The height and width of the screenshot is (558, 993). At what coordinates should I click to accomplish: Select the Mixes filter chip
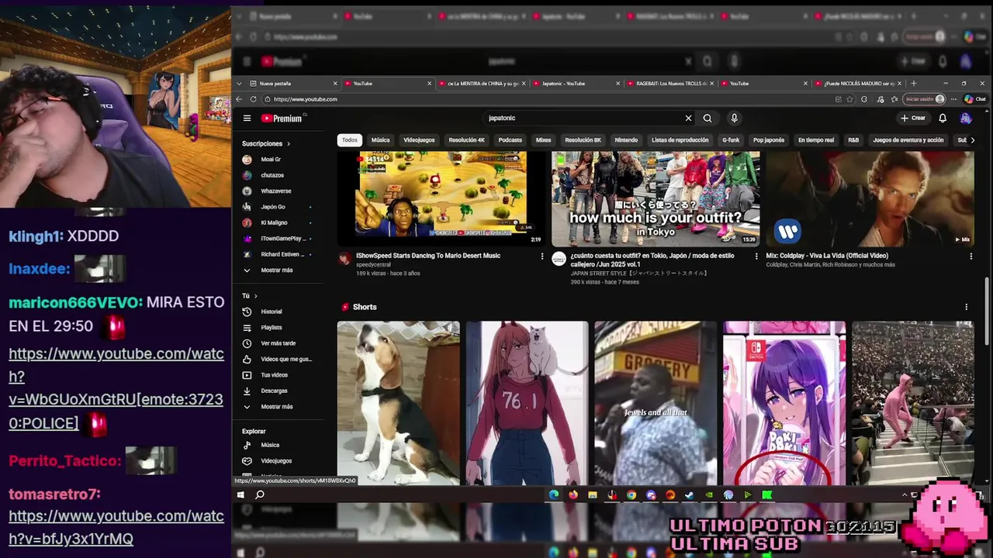pyautogui.click(x=543, y=140)
